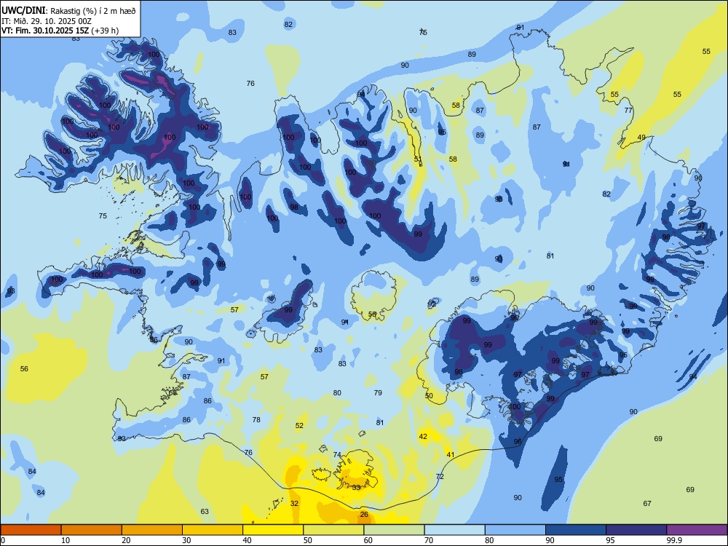Screen dimensions: 728x546
Task: Click the 90–95 dark blue legend swatch
Action: point(576,530)
